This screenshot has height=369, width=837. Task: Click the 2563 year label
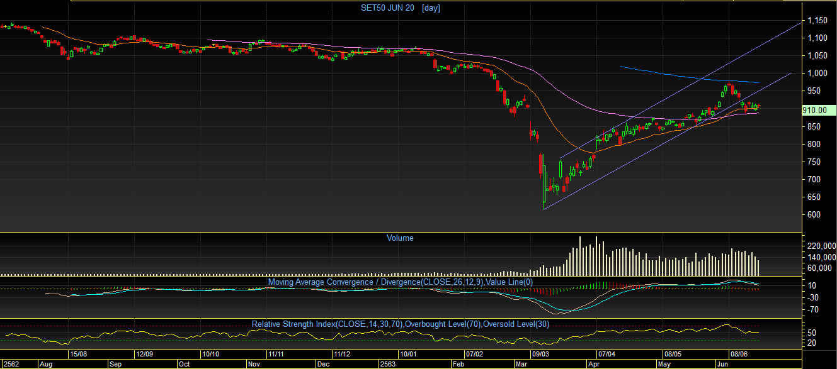[x=389, y=364]
